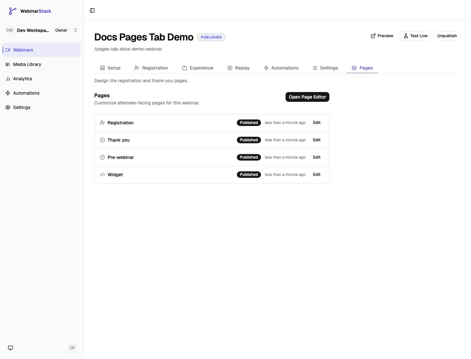Image resolution: width=471 pixels, height=359 pixels.
Task: Open the Setup tab
Action: (110, 68)
